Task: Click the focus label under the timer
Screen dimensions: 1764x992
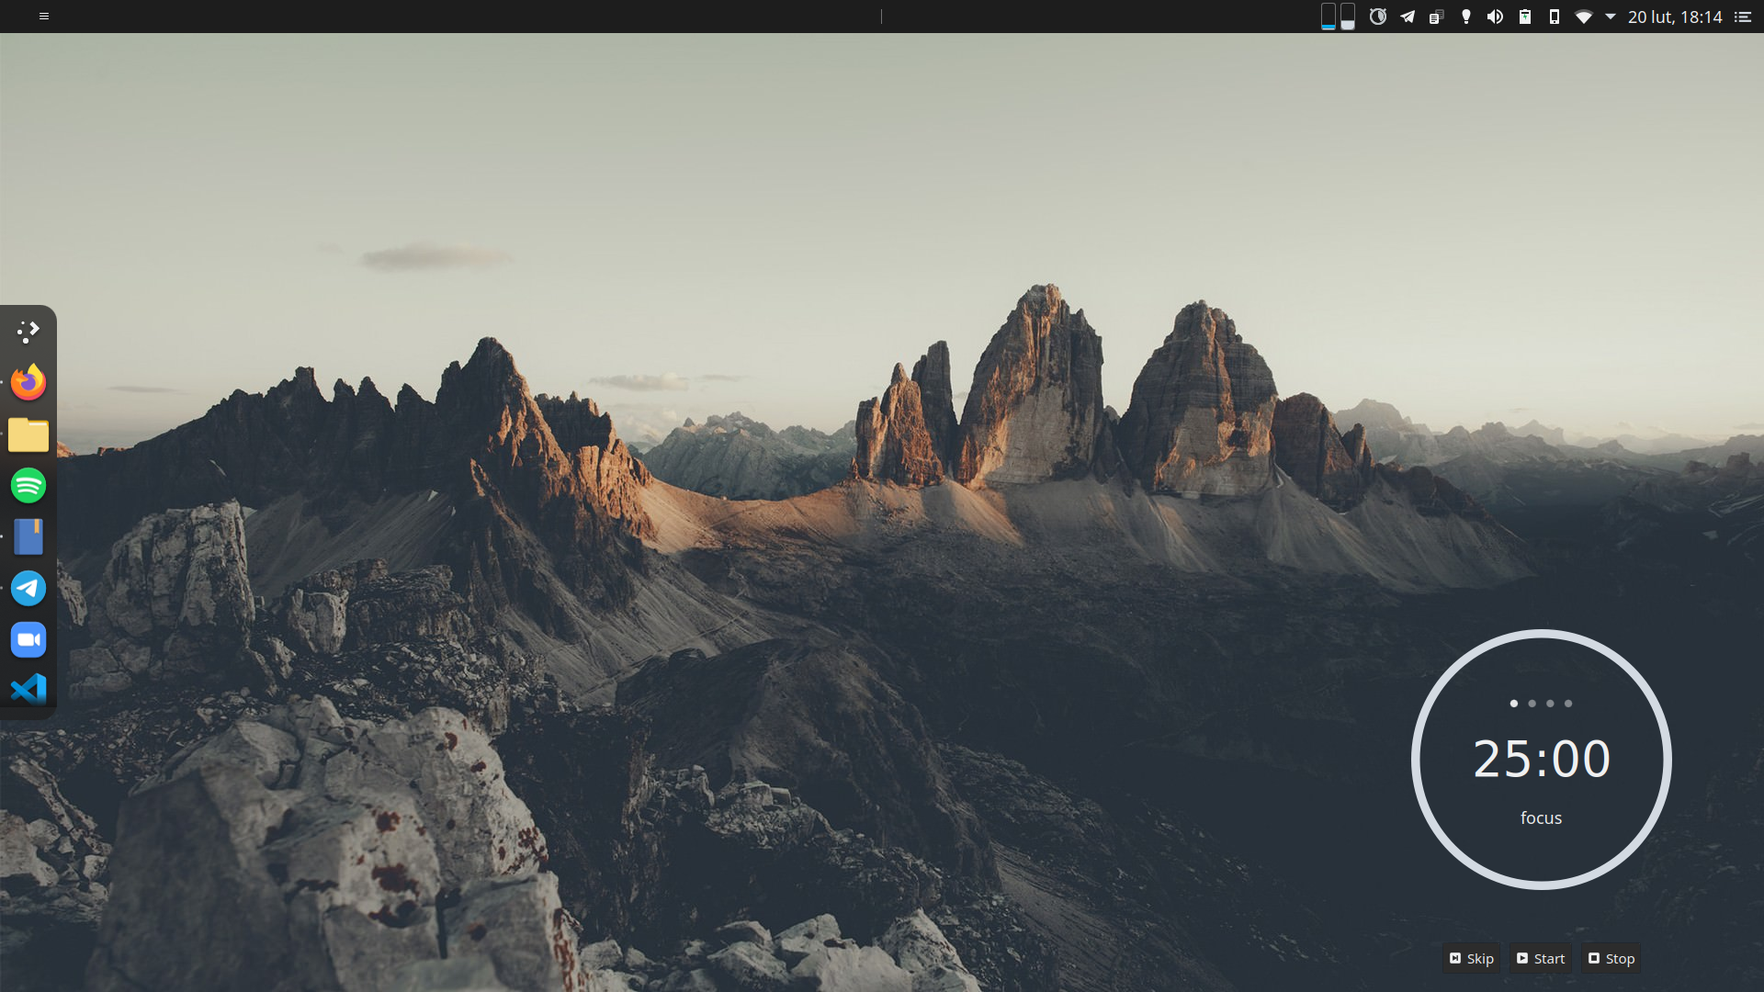Action: [1541, 817]
